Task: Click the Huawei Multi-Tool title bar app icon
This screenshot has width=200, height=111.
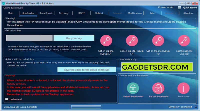Action: click(x=3, y=3)
